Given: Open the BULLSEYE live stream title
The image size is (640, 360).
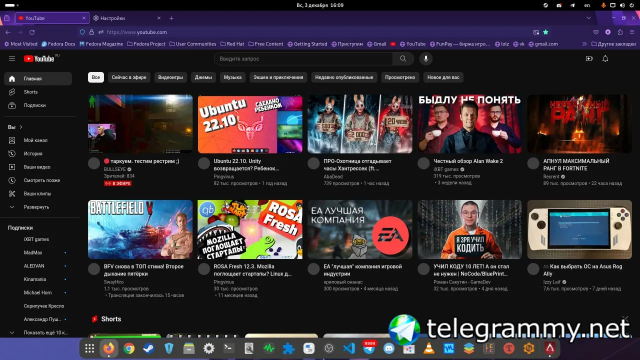Looking at the screenshot, I should [141, 161].
